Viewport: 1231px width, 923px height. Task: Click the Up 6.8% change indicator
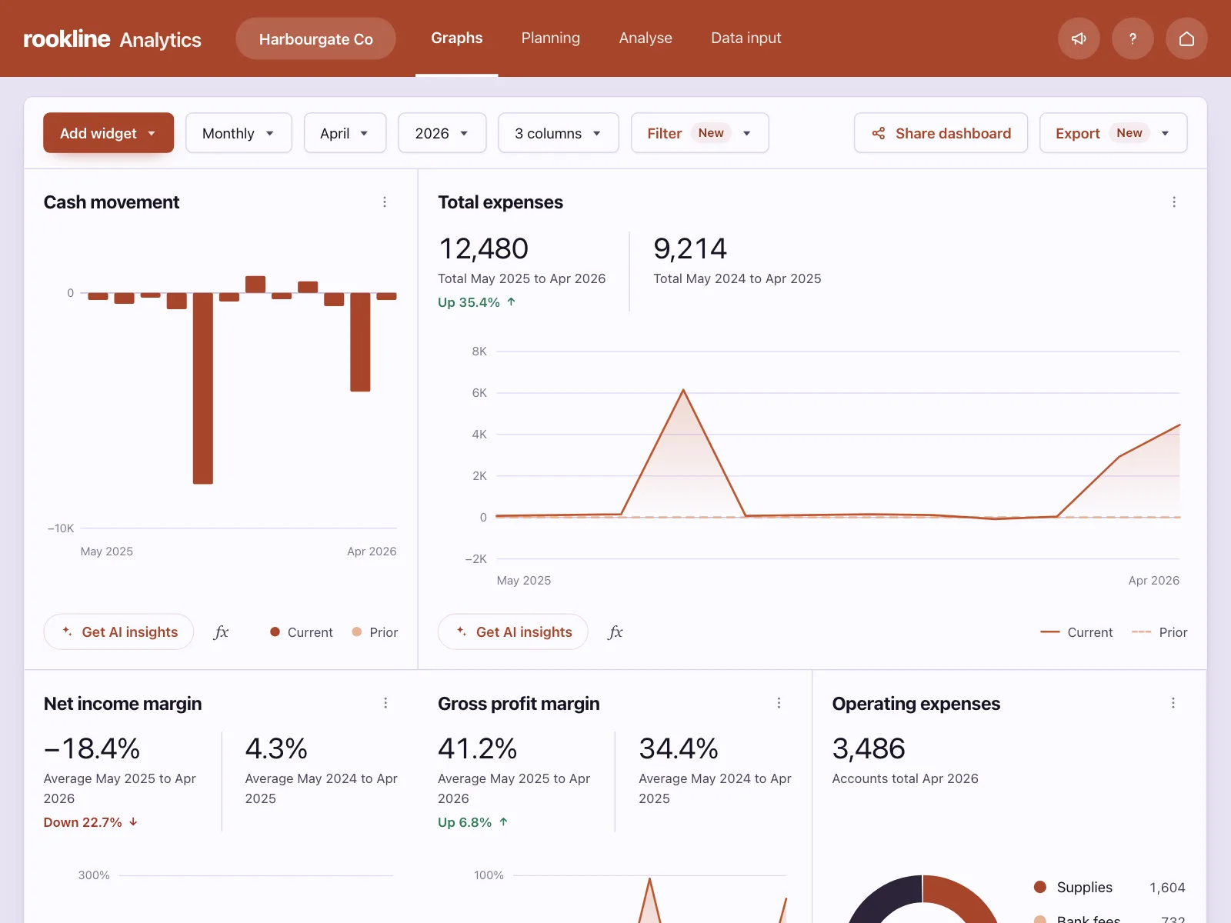pyautogui.click(x=472, y=822)
